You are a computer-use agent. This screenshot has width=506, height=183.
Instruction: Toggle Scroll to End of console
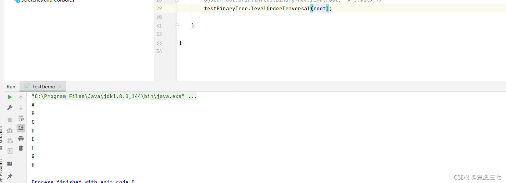tap(21, 128)
